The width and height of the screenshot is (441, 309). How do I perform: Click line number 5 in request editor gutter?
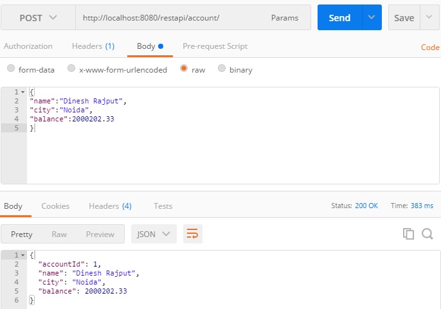[16, 128]
